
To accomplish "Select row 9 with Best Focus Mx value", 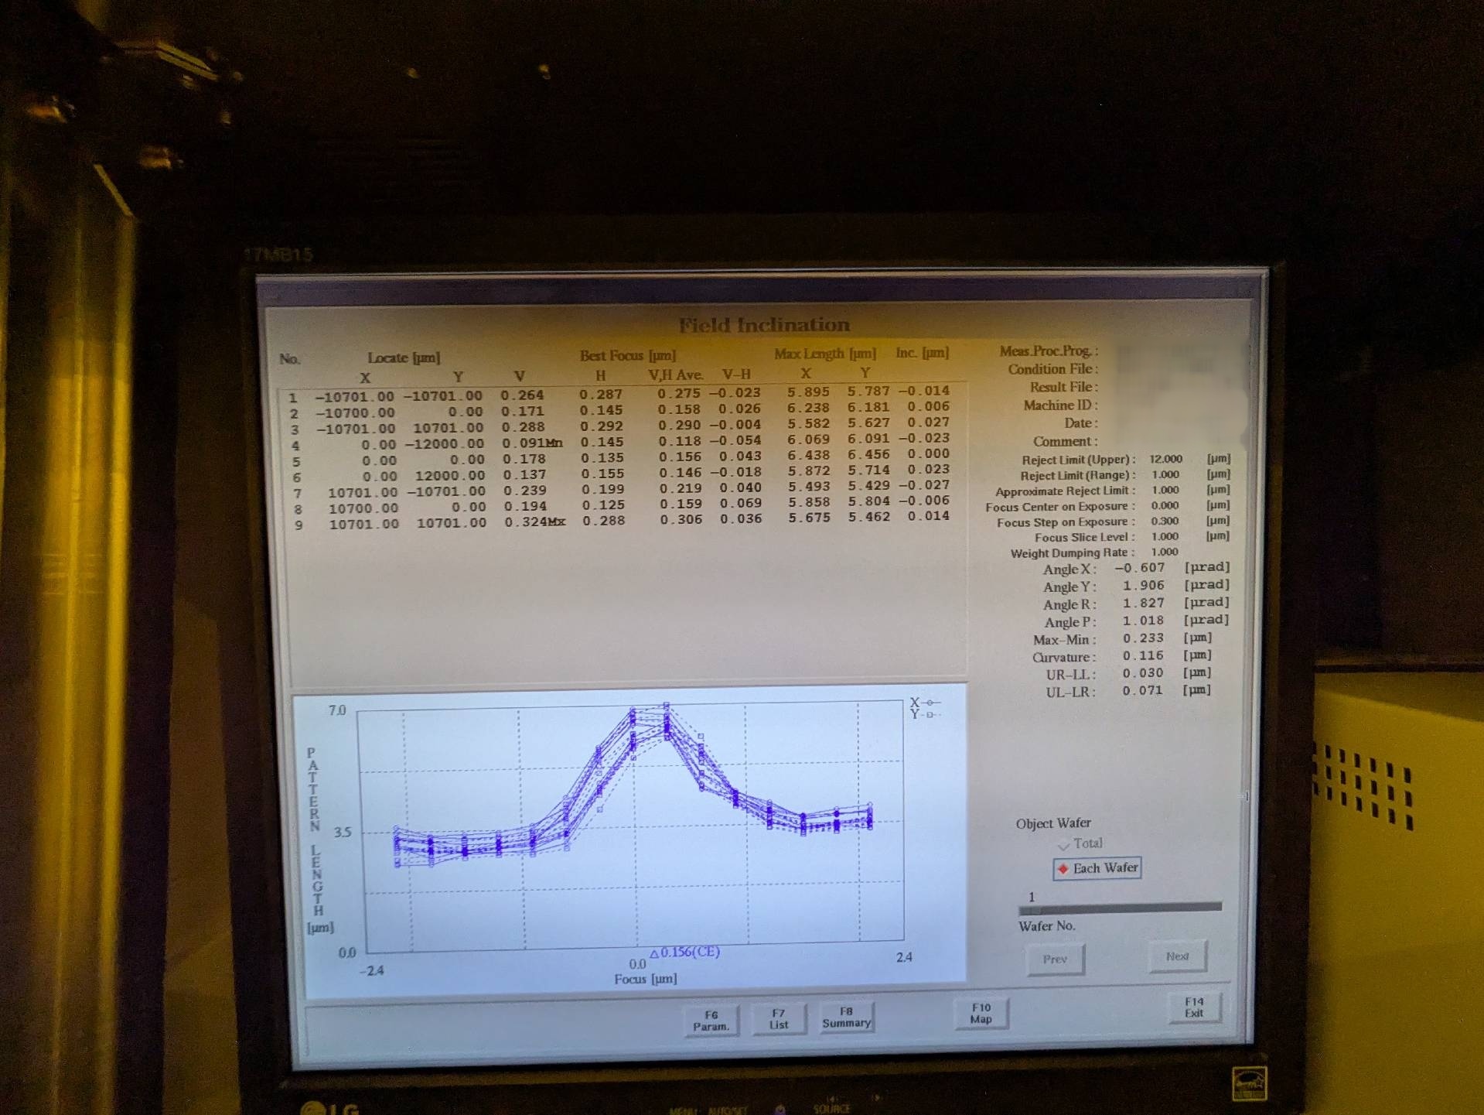I will pyautogui.click(x=619, y=522).
